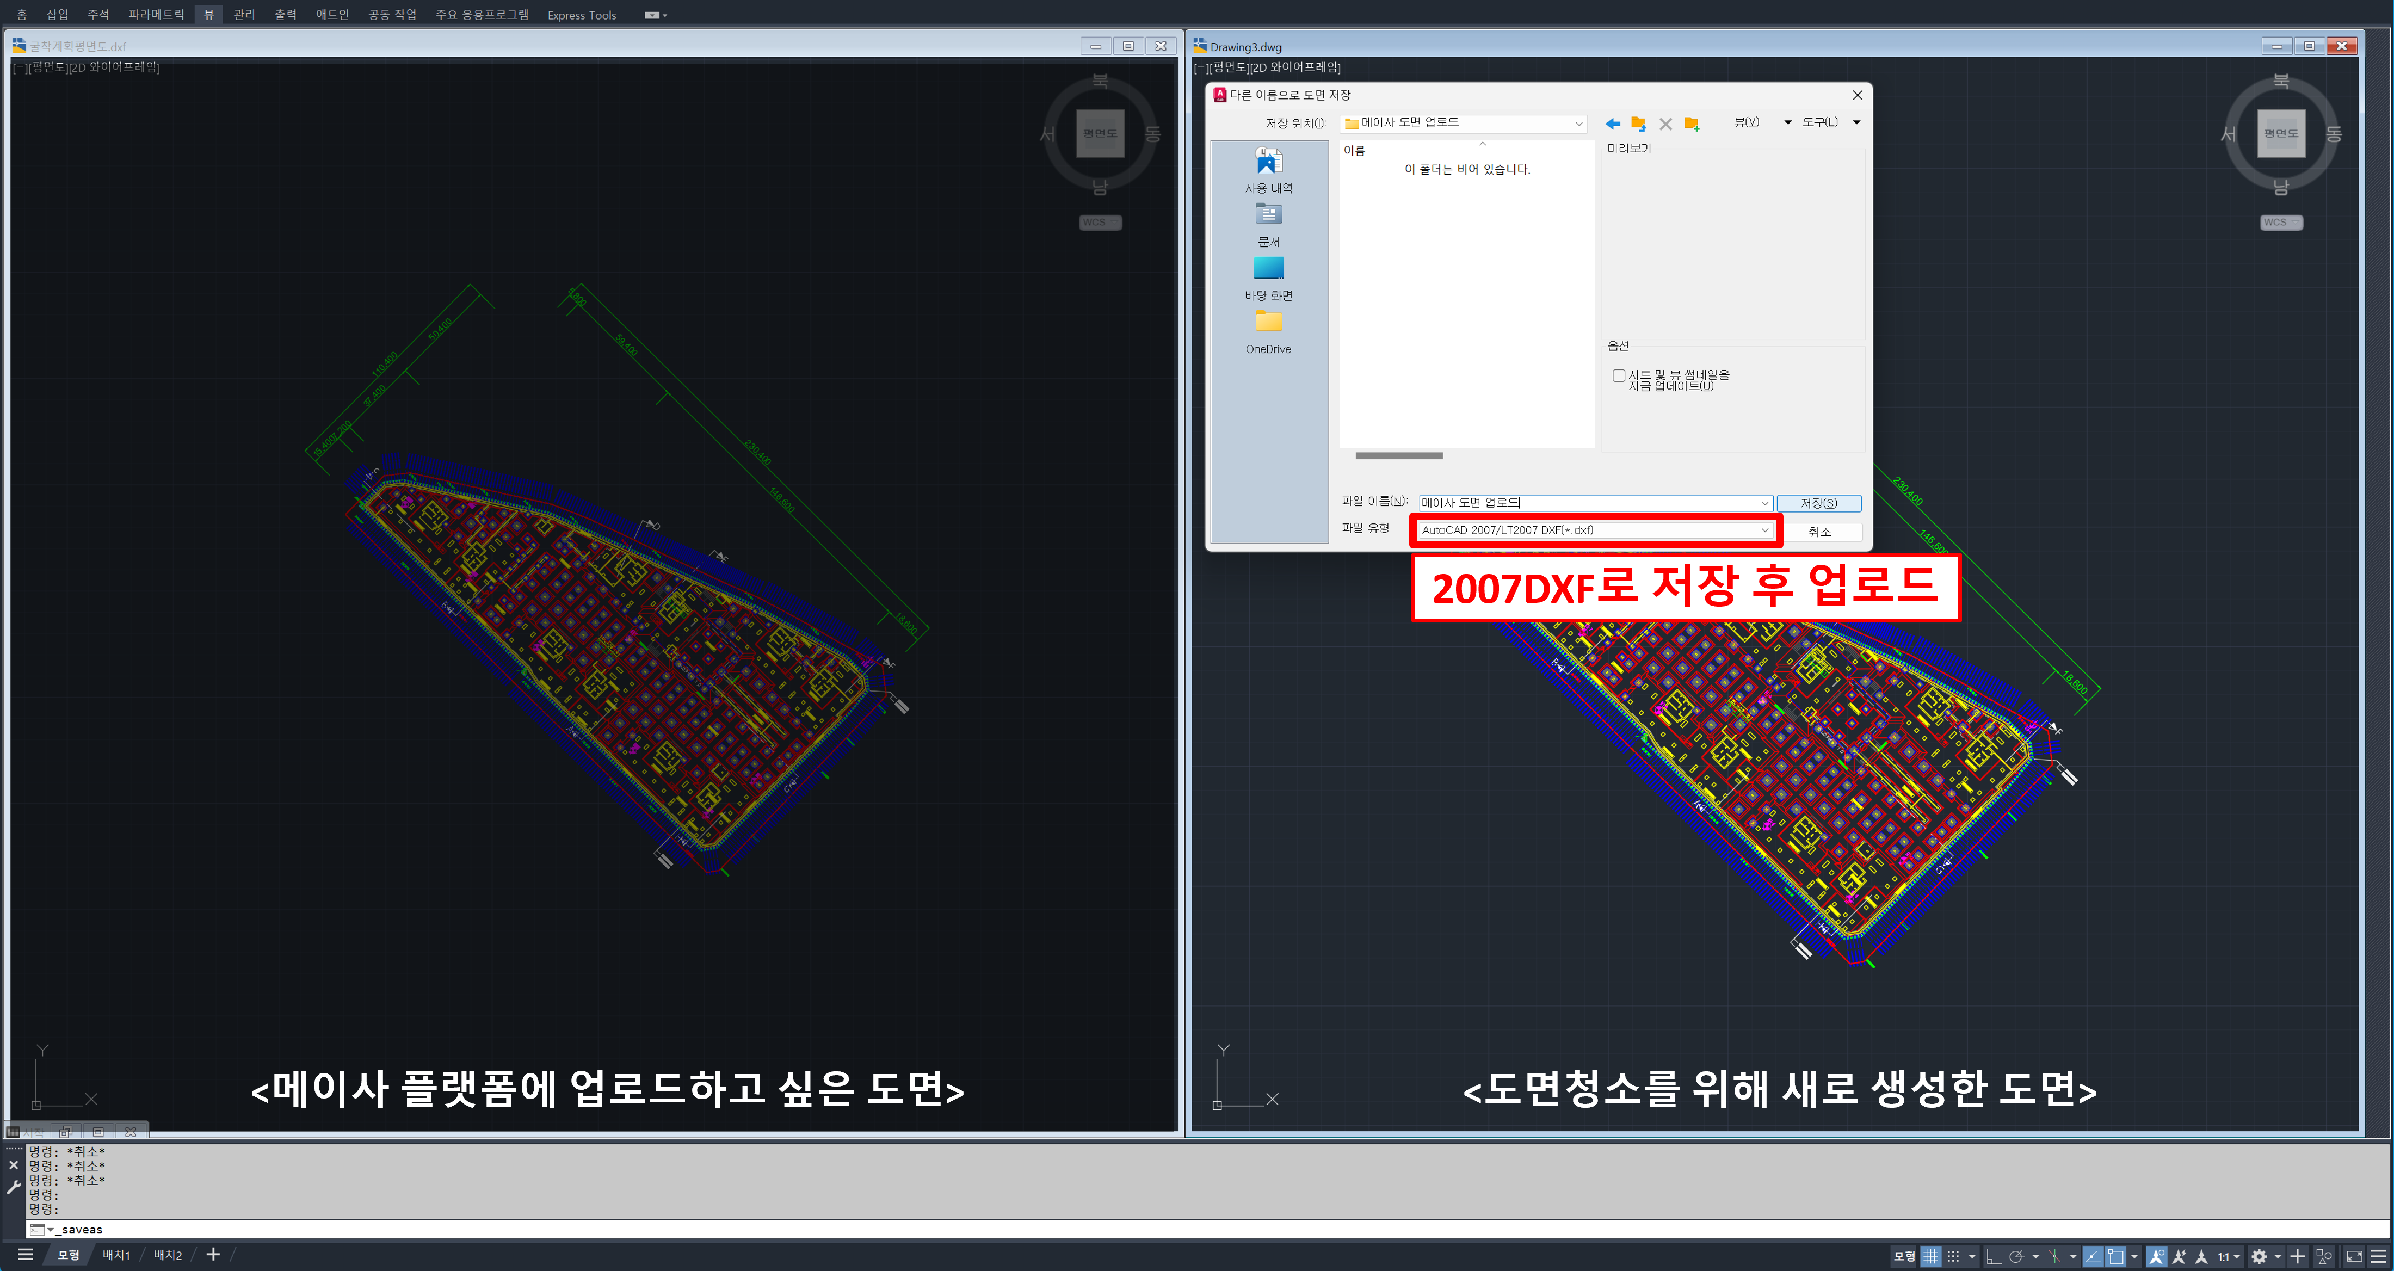Add a new layout tab with plus

[213, 1255]
